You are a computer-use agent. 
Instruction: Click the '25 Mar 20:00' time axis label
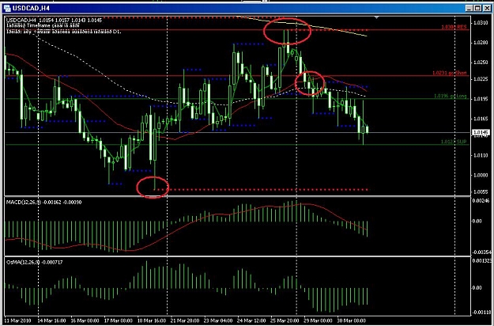(285, 320)
